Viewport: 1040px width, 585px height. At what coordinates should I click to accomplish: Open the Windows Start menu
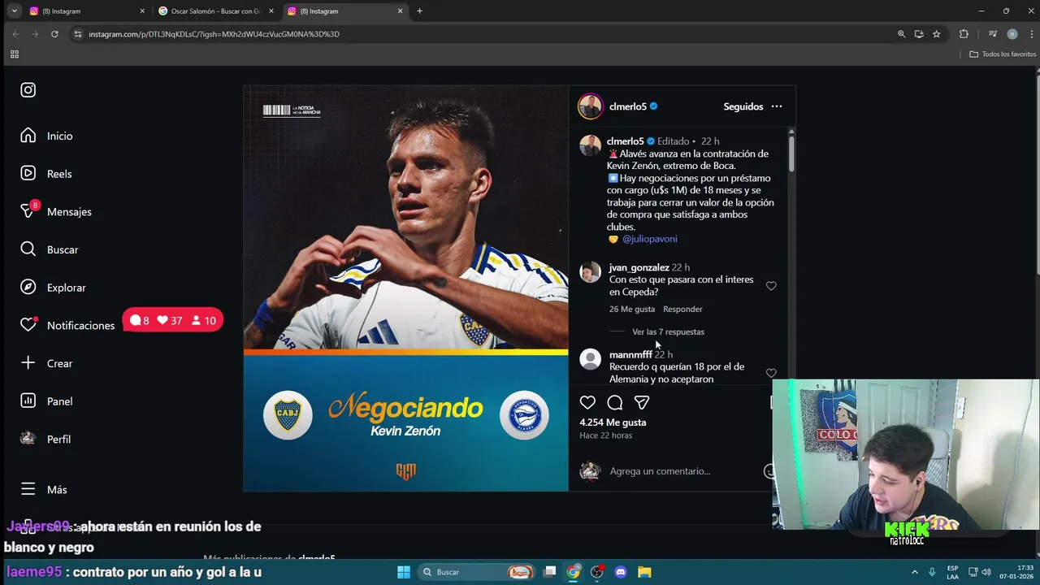point(404,572)
